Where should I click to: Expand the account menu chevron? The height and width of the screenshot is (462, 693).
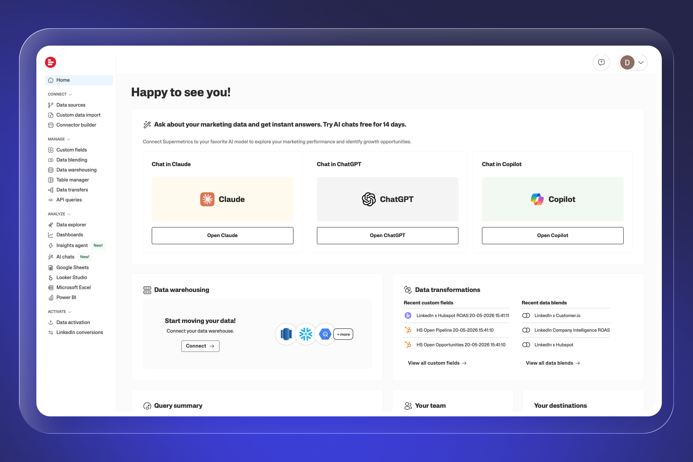coord(641,62)
